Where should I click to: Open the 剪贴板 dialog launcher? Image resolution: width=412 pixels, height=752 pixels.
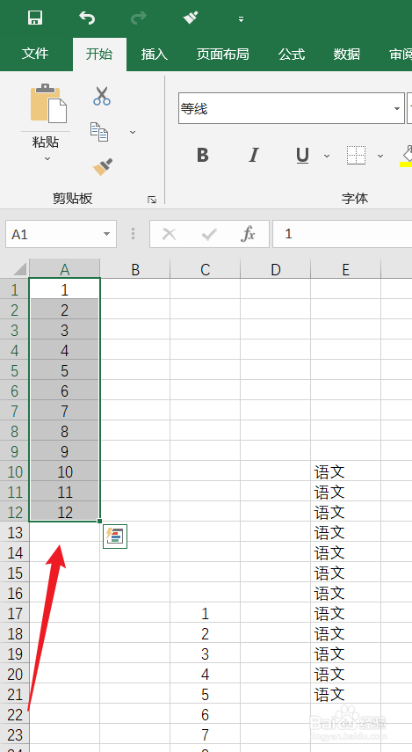(152, 200)
